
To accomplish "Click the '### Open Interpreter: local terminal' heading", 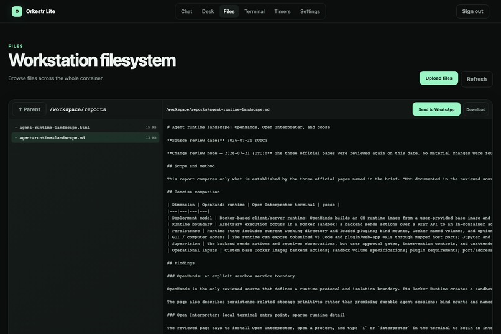I will [255, 315].
